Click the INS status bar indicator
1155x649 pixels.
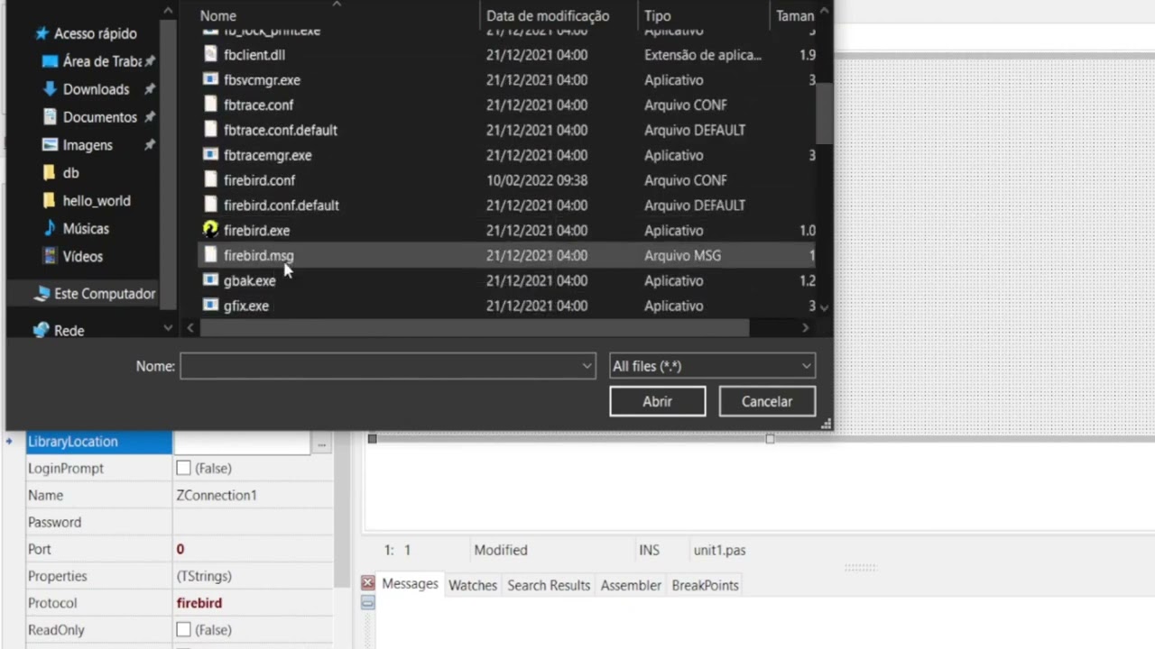[x=649, y=550]
